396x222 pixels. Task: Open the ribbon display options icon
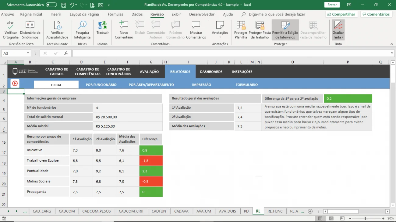pos(349,5)
